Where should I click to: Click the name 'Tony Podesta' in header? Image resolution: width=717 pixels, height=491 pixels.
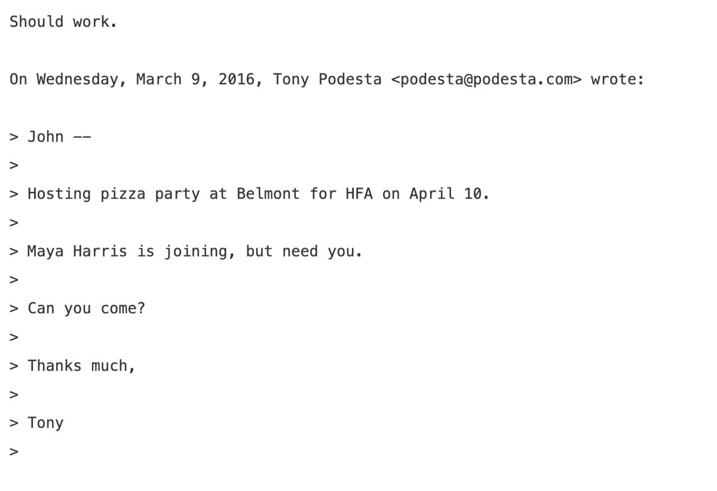[327, 79]
